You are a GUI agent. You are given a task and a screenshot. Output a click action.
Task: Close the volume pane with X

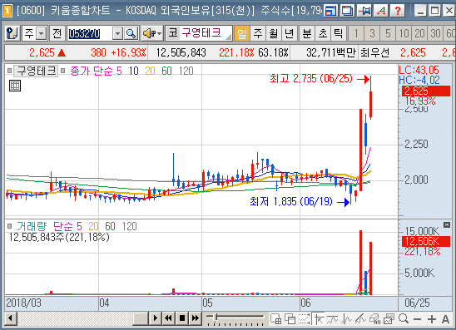[x=447, y=224]
